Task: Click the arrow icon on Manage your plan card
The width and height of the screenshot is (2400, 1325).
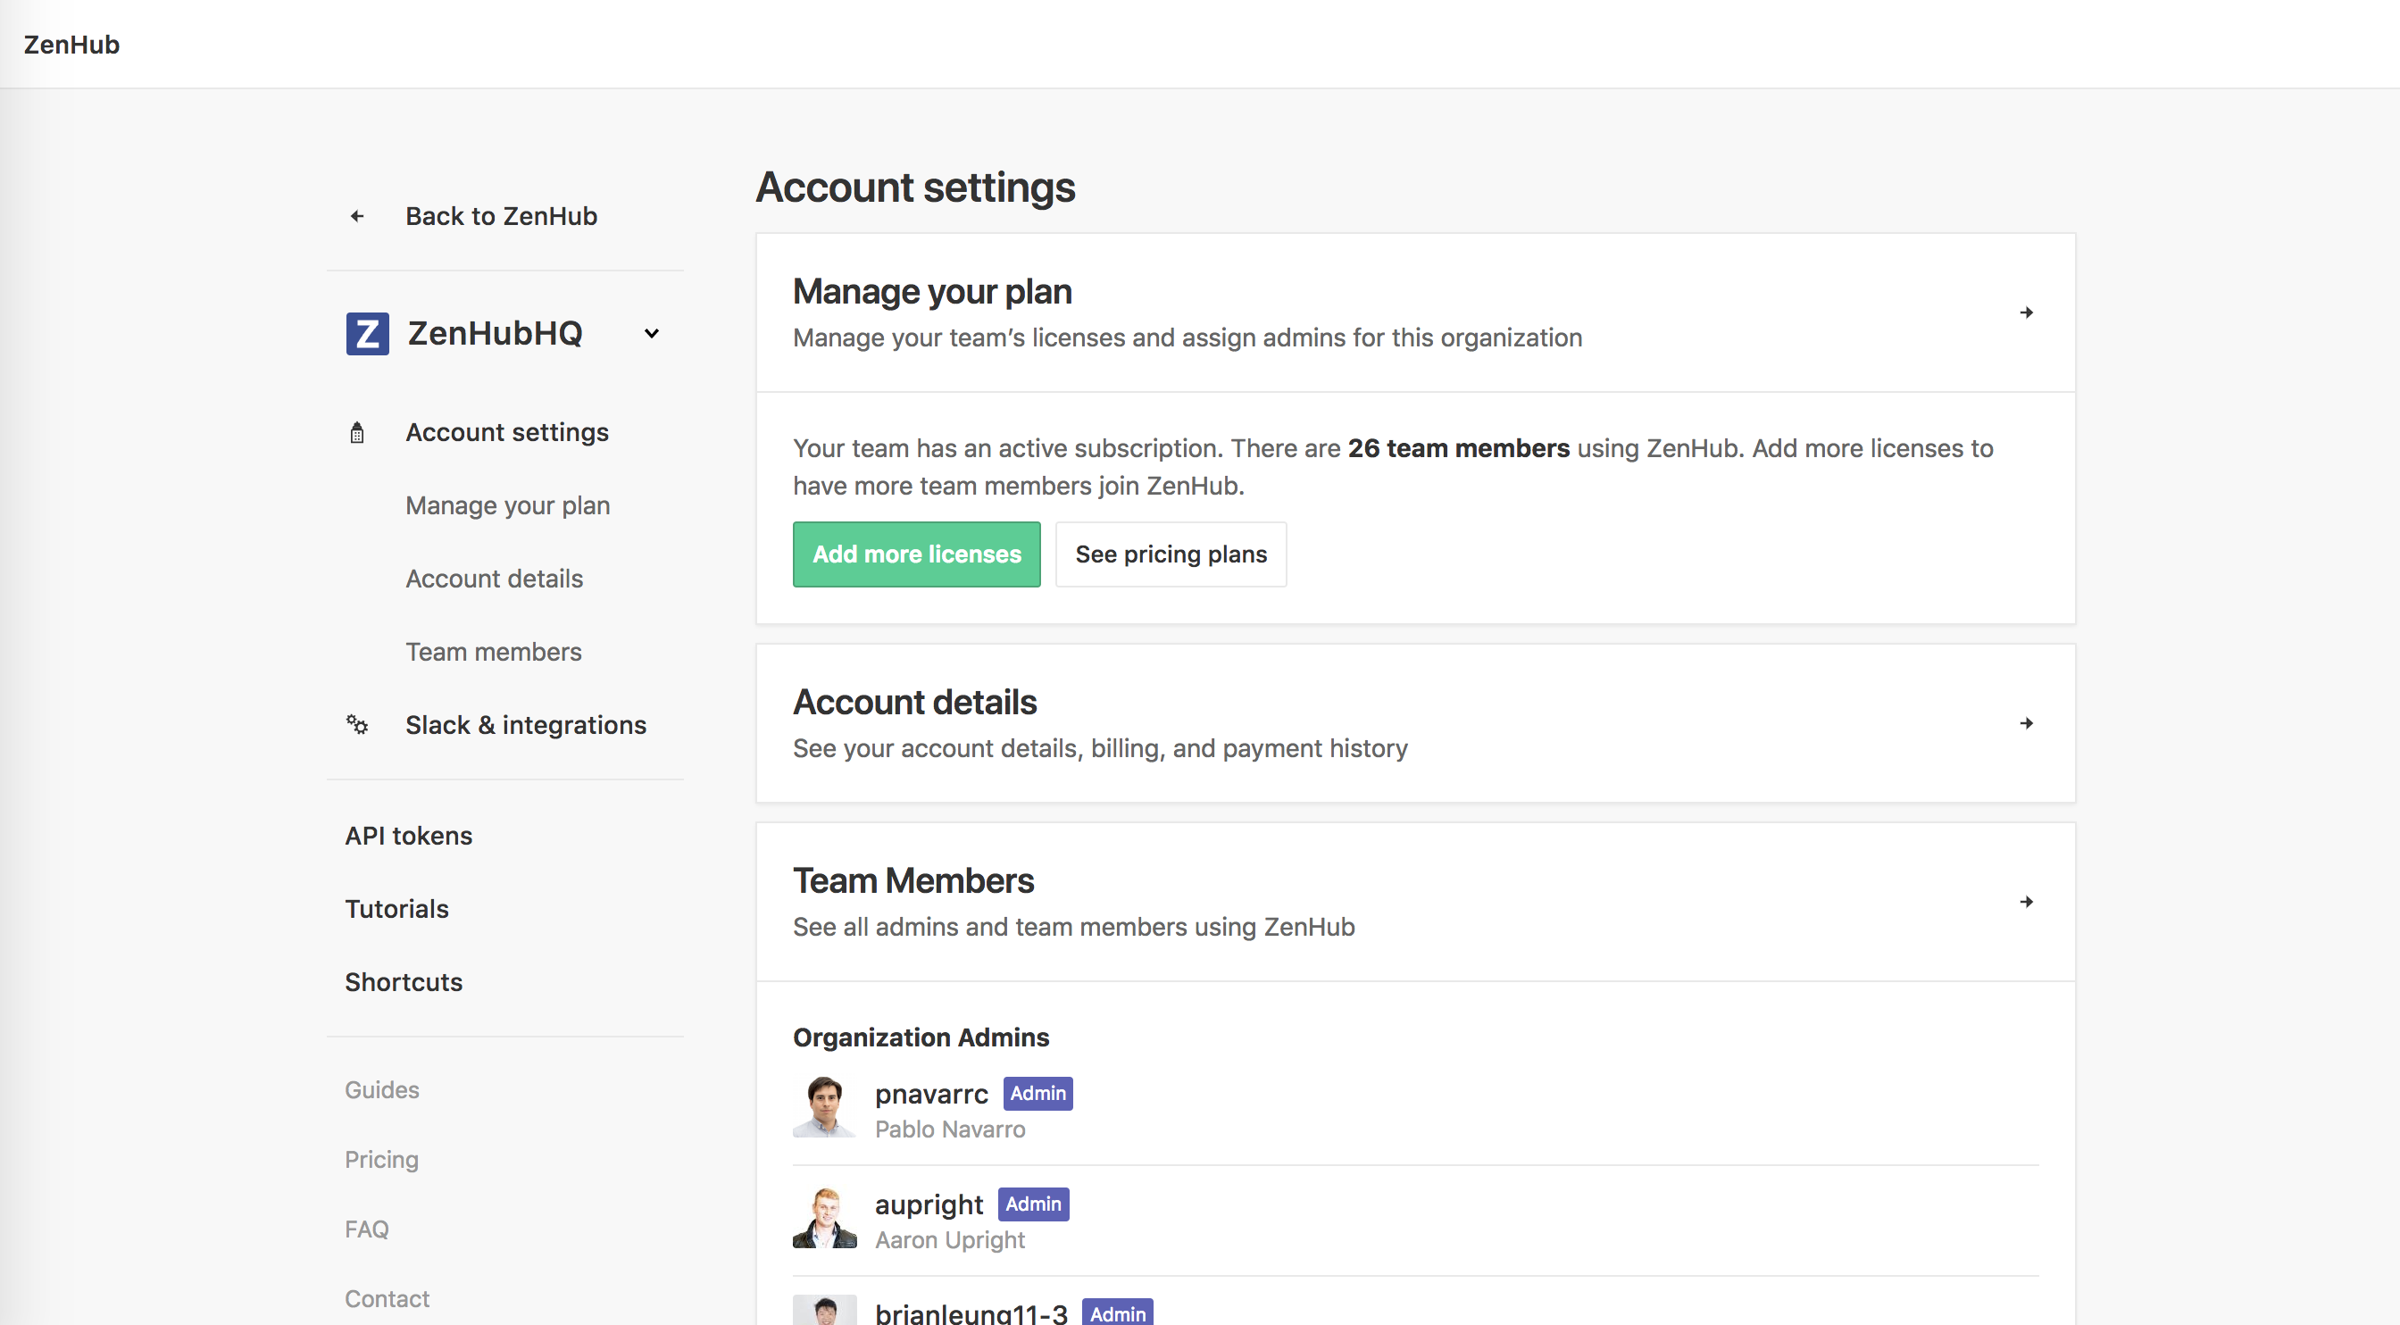Action: [x=2026, y=312]
